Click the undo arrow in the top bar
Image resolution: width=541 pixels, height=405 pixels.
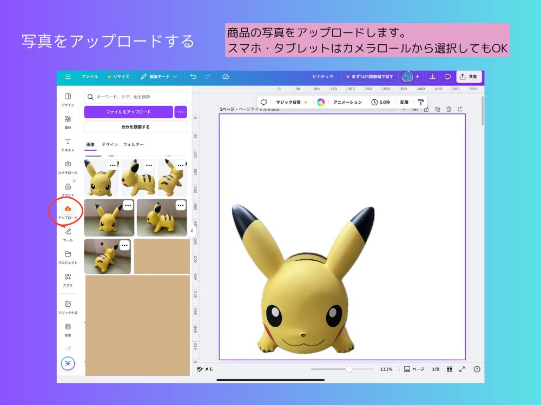point(194,76)
